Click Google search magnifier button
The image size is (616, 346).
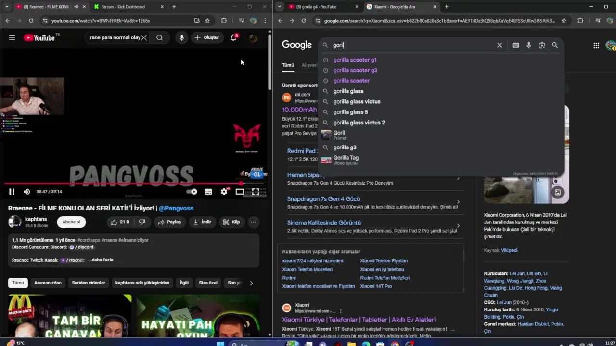555,45
